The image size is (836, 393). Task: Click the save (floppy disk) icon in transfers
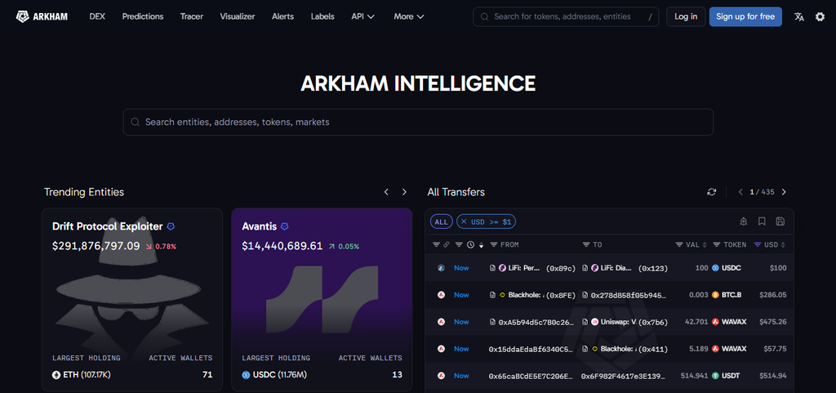[780, 221]
